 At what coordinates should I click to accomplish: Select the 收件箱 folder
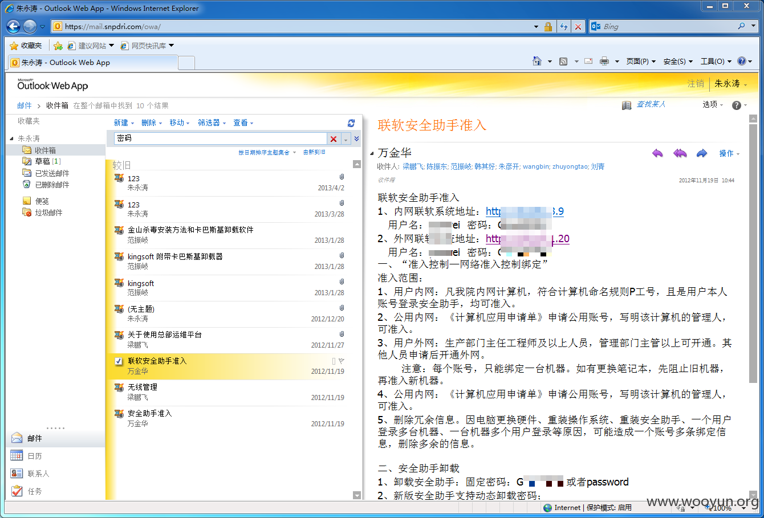[55, 150]
